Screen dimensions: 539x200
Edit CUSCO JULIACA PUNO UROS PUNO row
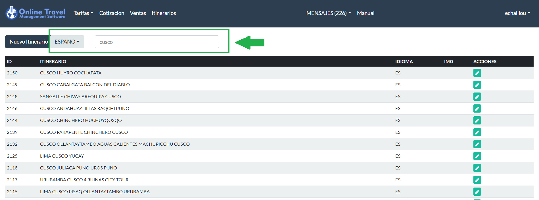point(477,168)
